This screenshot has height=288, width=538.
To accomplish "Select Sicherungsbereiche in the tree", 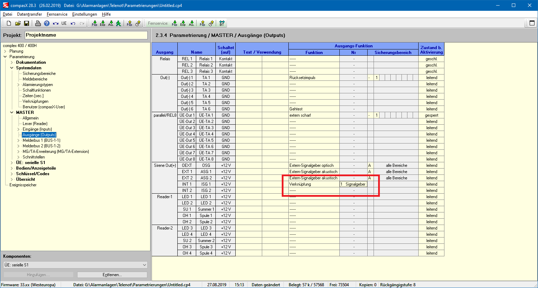I will tap(39, 73).
